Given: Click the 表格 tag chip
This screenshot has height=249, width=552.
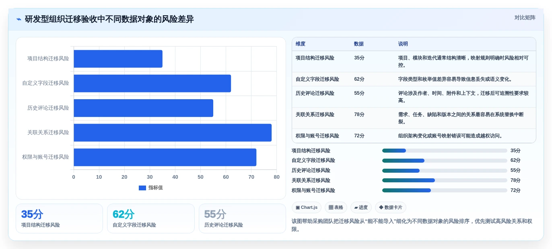Looking at the screenshot, I should click(x=336, y=207).
